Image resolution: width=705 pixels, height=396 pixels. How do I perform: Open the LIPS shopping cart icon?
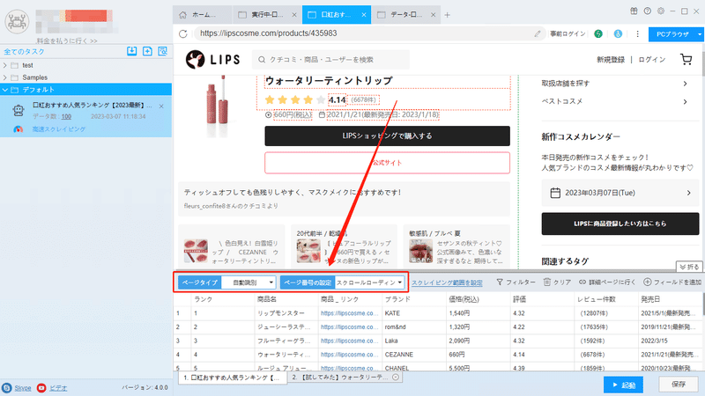(x=686, y=59)
